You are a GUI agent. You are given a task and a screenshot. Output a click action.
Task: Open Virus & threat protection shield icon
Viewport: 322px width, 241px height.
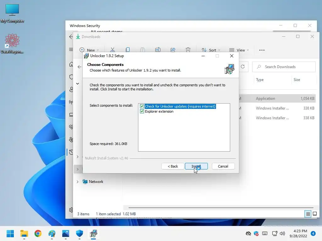pos(71,77)
